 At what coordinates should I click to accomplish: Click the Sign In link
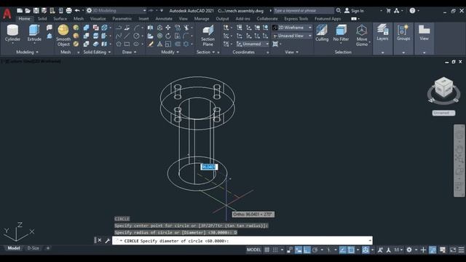[358, 11]
